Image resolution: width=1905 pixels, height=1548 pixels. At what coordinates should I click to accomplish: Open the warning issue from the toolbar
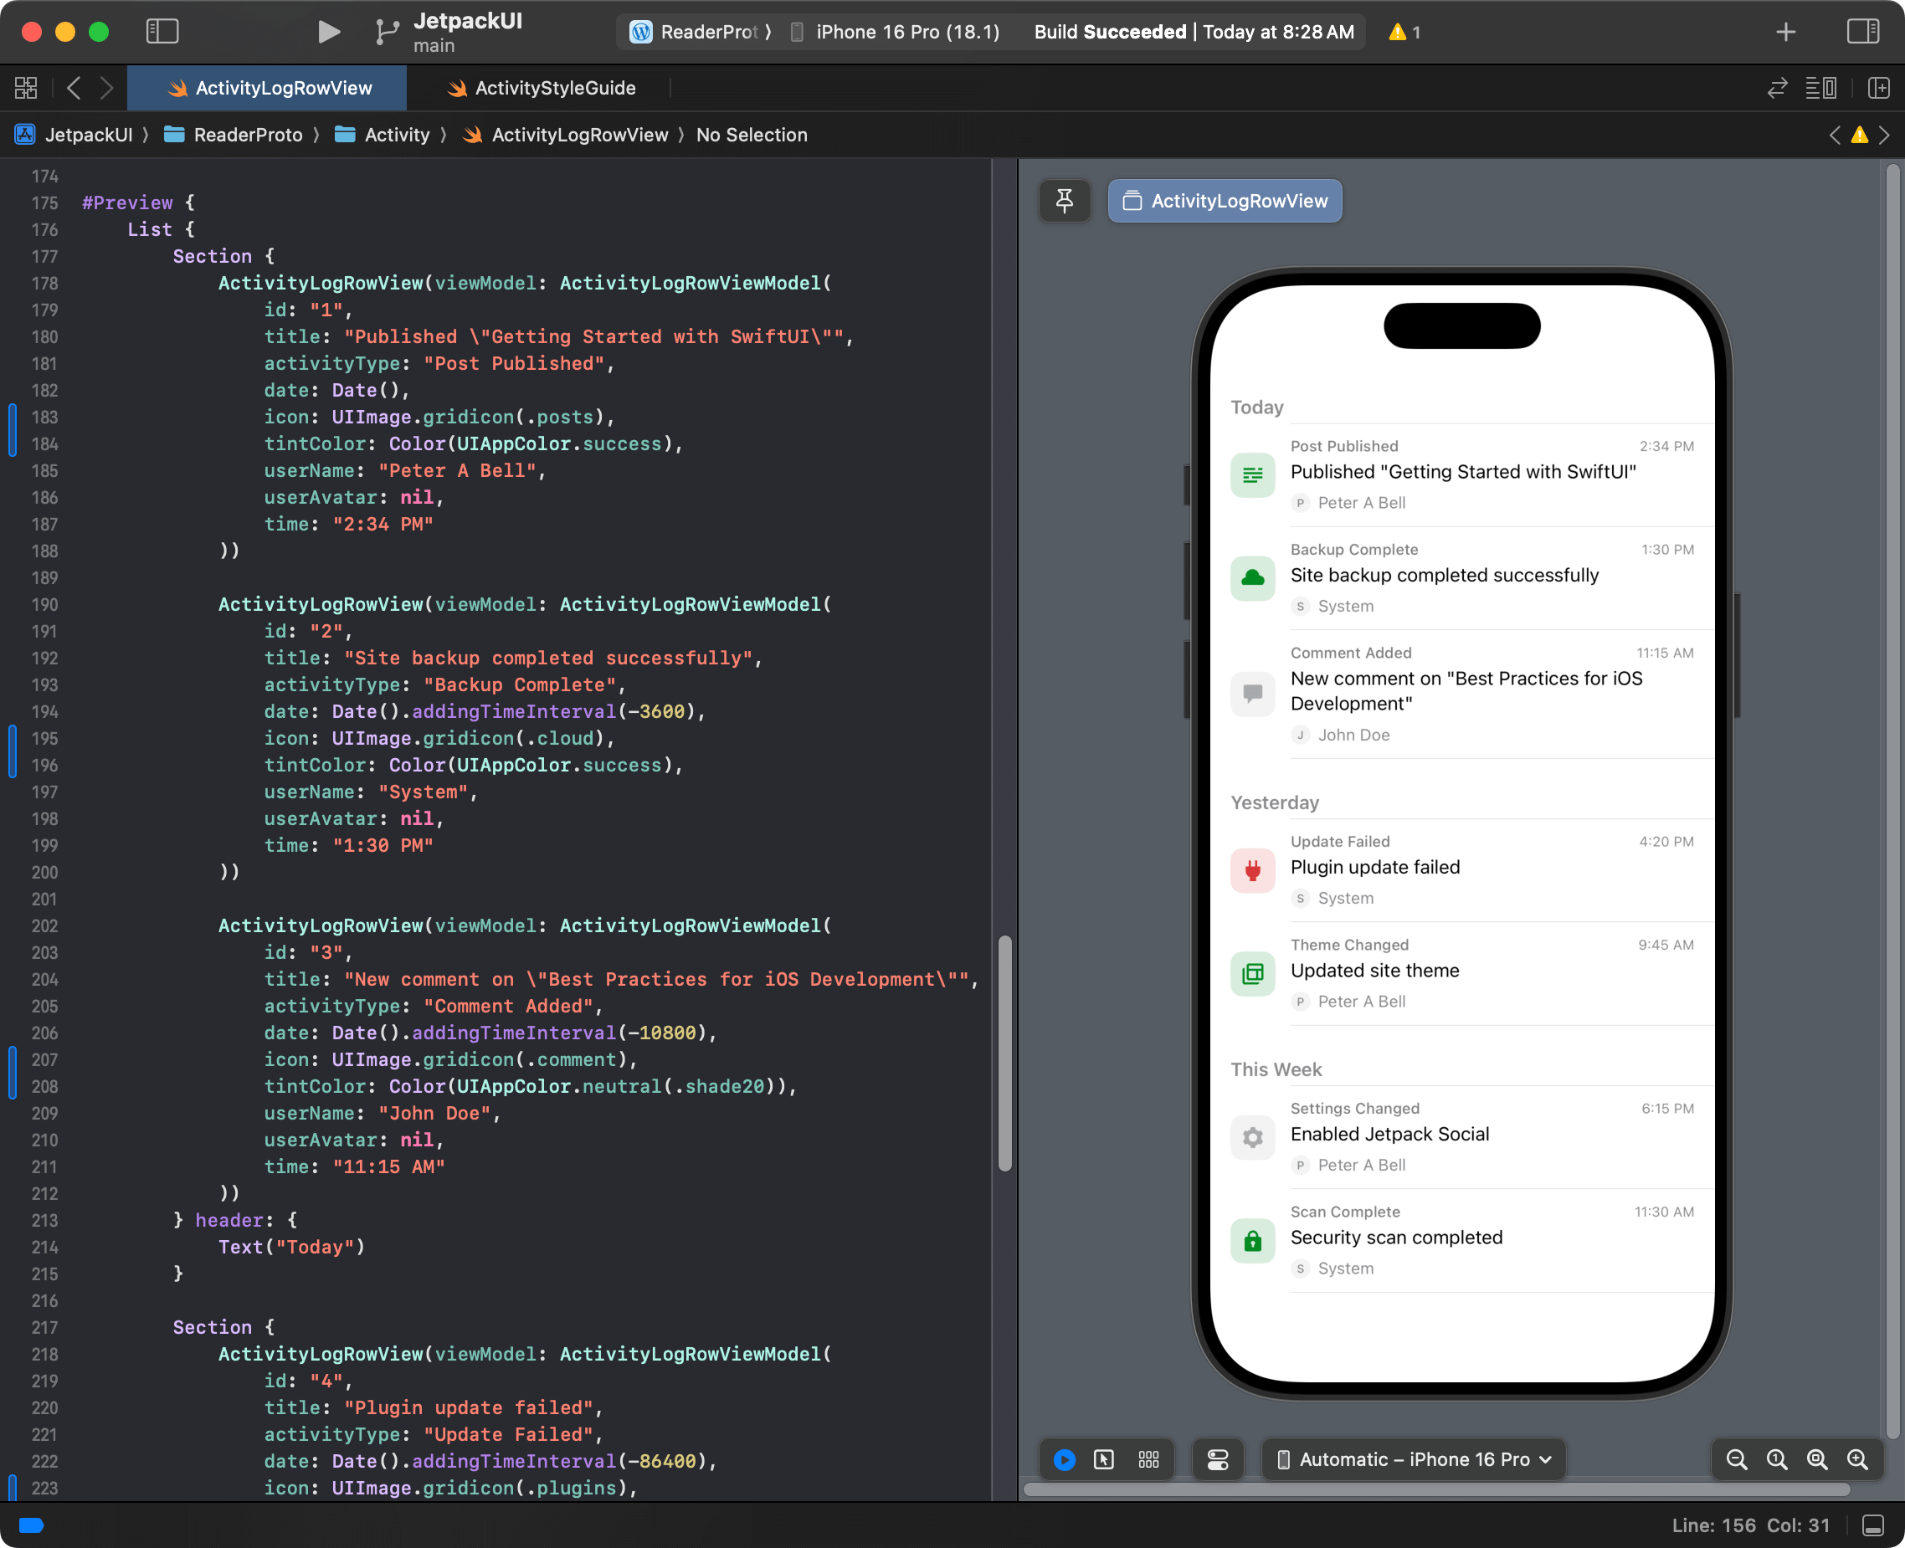coord(1403,31)
